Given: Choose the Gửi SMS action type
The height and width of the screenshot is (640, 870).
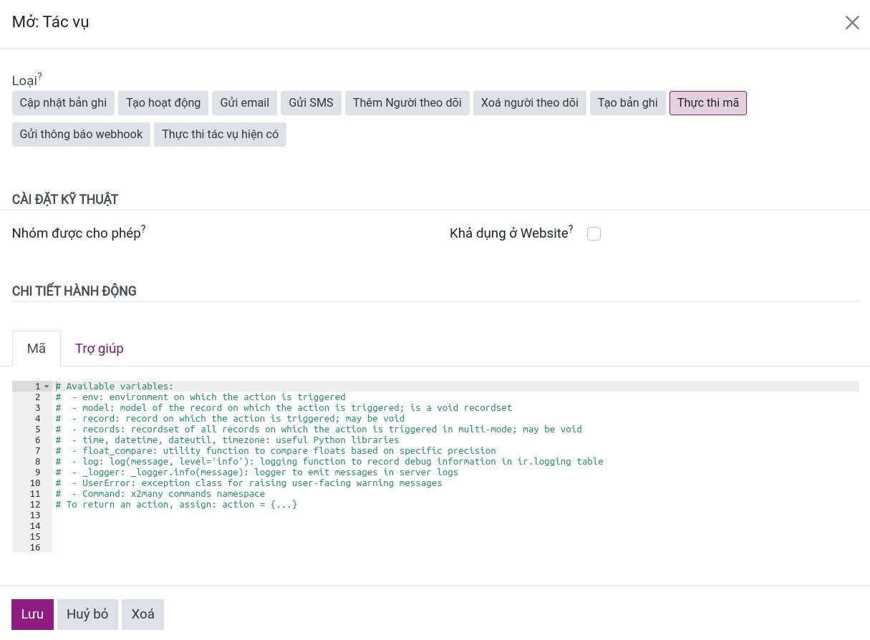Looking at the screenshot, I should coord(311,103).
